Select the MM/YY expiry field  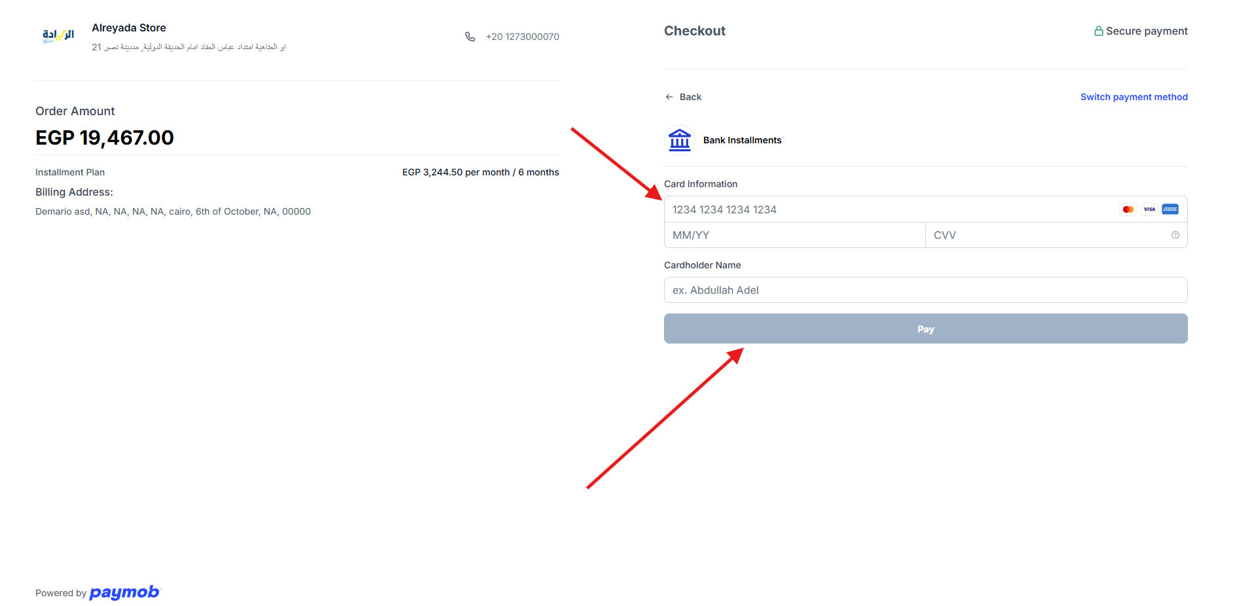click(x=794, y=235)
